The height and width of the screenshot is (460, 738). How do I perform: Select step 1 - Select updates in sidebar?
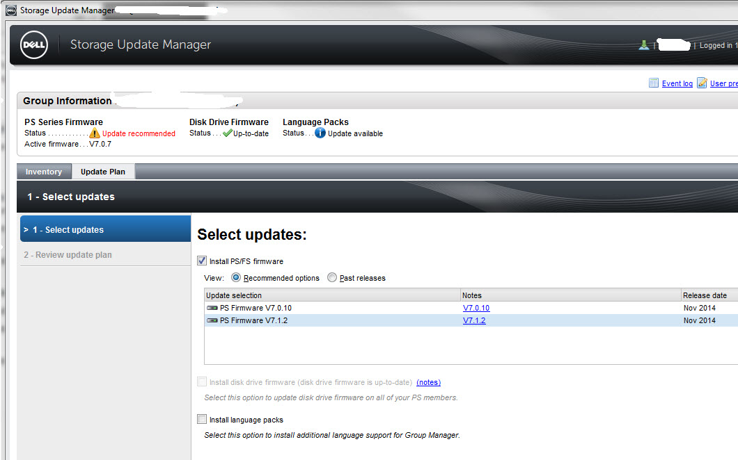pos(105,229)
